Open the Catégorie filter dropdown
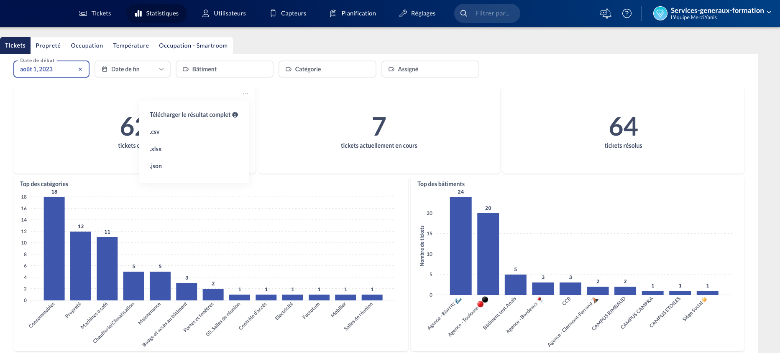Viewport: 780px width, 353px height. coord(327,69)
